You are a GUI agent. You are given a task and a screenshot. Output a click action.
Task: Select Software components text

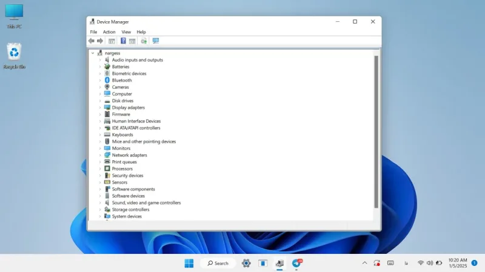tap(133, 189)
